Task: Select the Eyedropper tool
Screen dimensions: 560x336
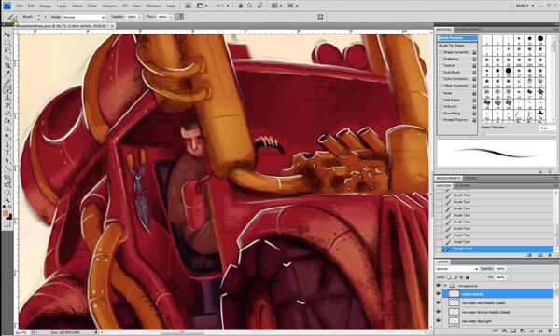Action: point(7,74)
